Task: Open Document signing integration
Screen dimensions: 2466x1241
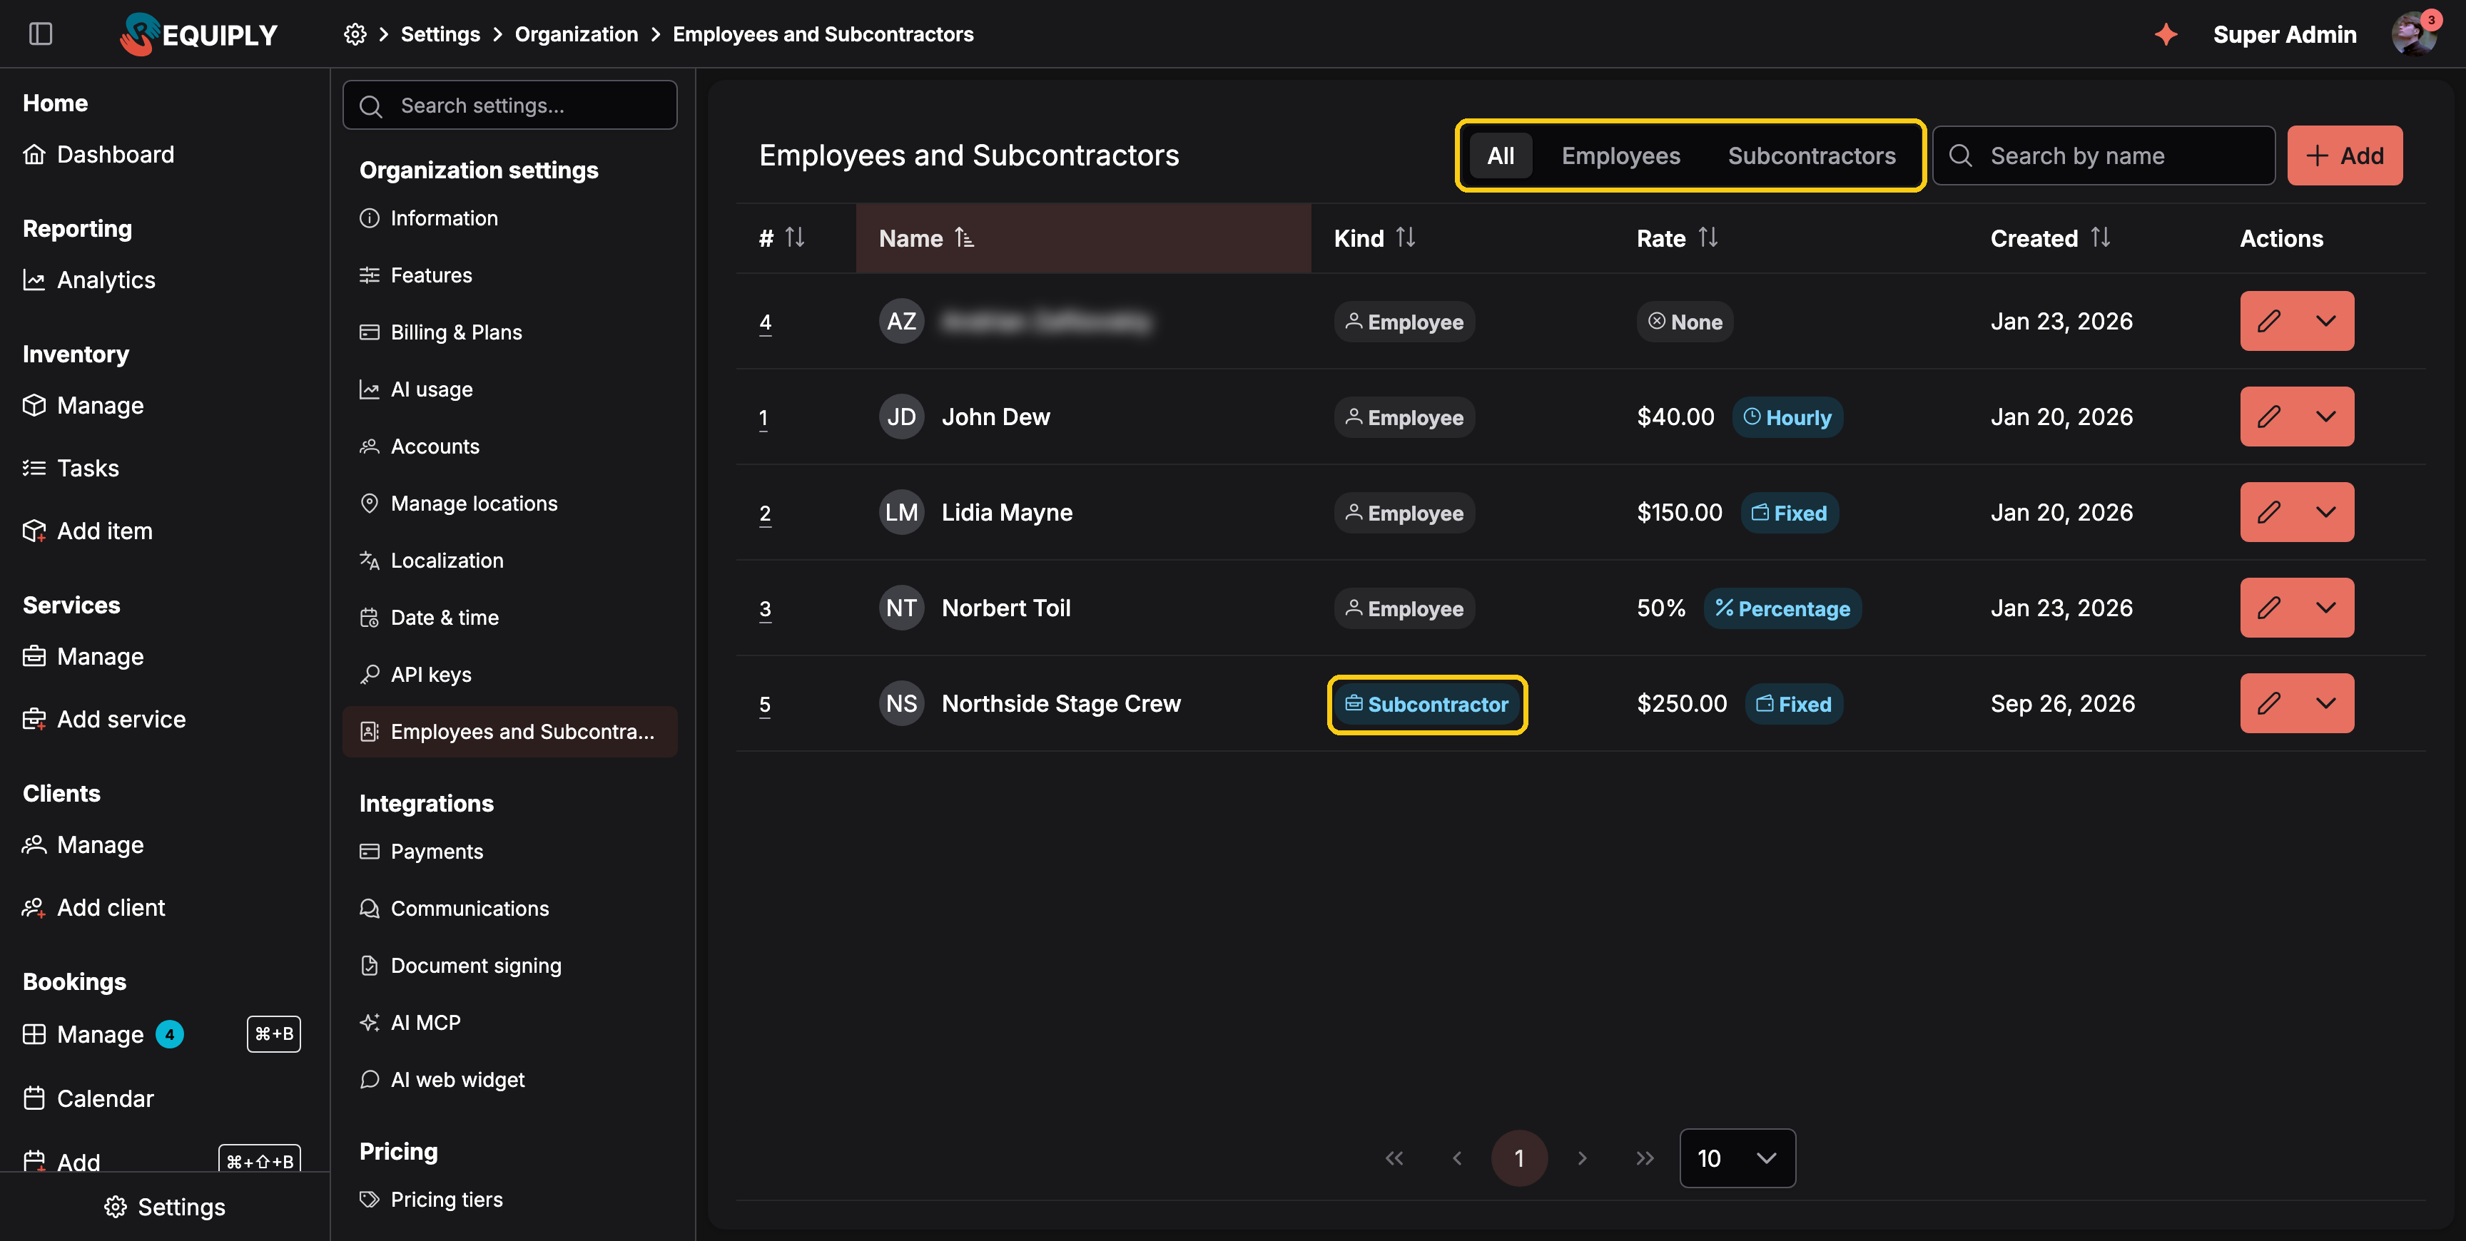Action: [476, 966]
